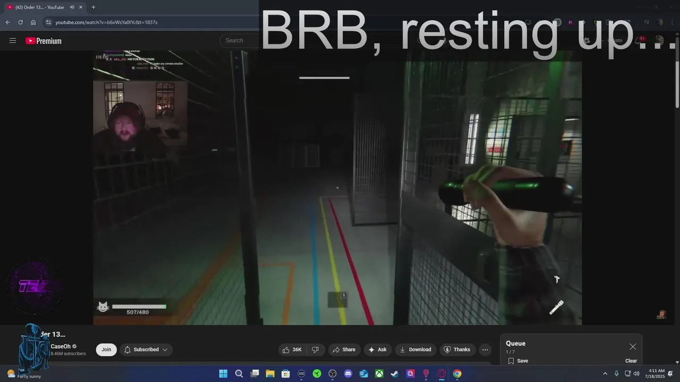Open Windows notification bell

pyautogui.click(x=670, y=374)
